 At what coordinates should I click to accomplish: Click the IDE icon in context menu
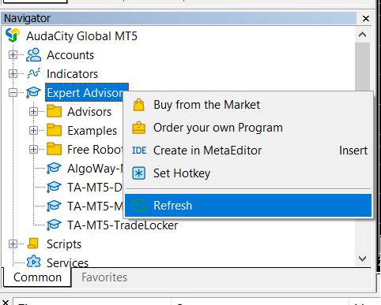click(x=139, y=151)
